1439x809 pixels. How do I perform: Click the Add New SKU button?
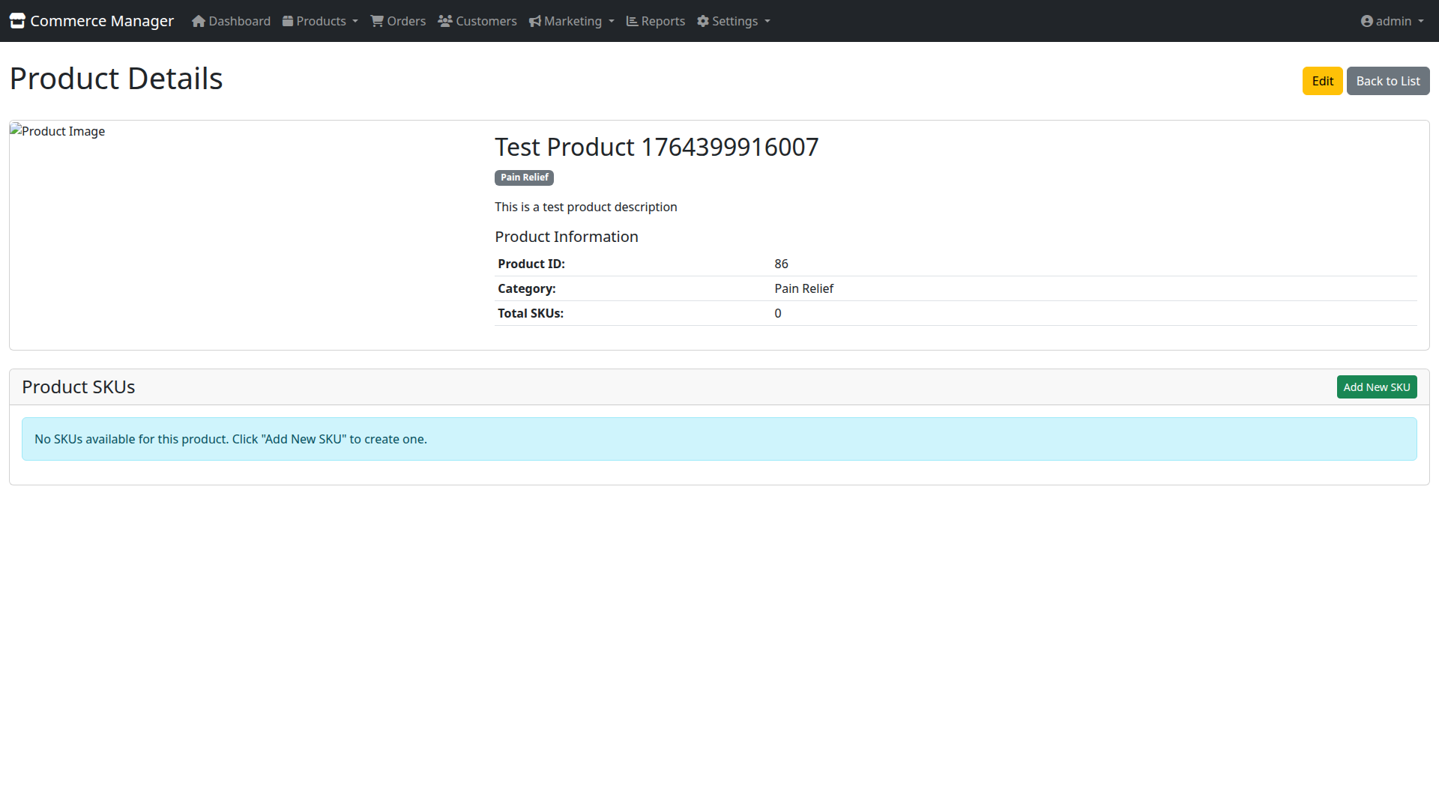tap(1376, 387)
